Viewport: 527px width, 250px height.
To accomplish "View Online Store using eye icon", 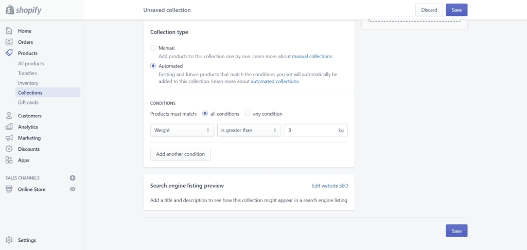I will [x=73, y=189].
